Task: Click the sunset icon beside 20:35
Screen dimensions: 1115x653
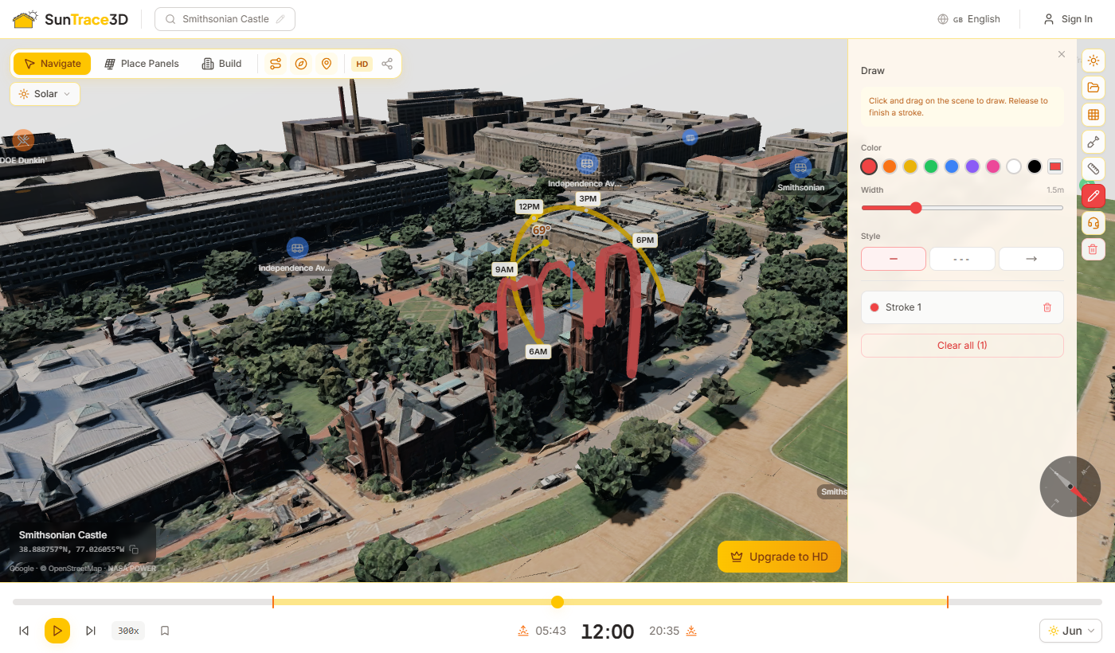Action: (x=691, y=631)
